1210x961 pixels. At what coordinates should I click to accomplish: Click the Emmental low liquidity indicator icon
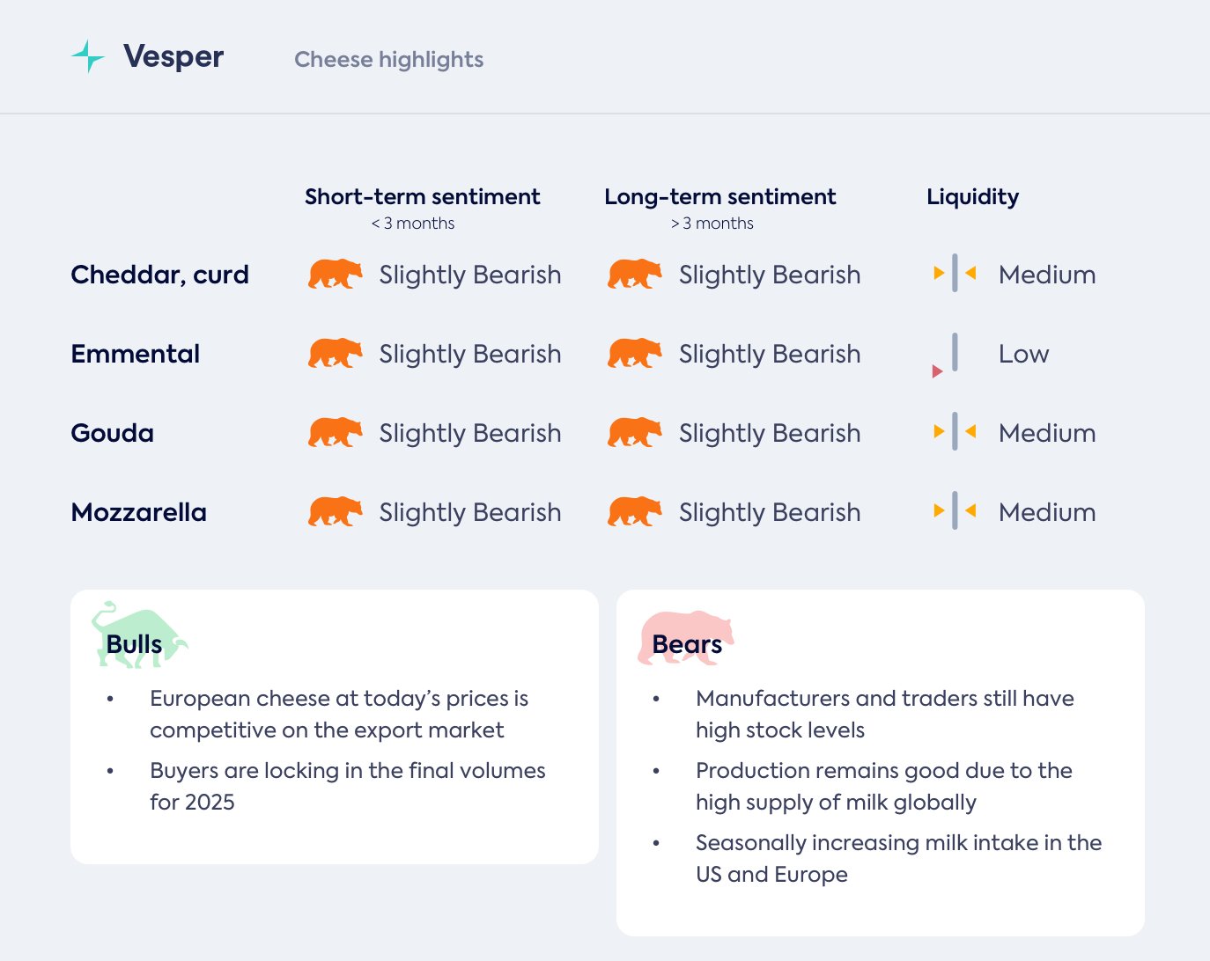click(947, 355)
